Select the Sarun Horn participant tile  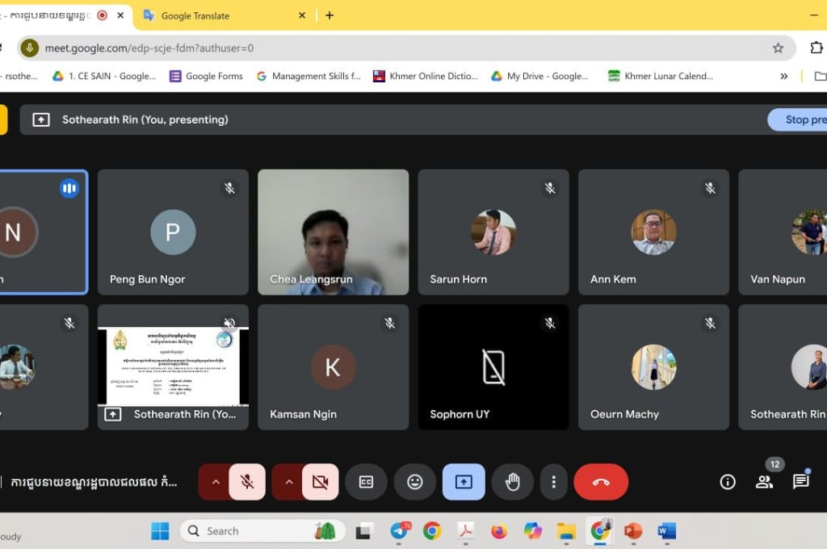493,232
